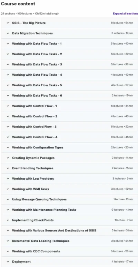Open the Working with Data Flow Tasks - 6 section

pyautogui.click(x=69, y=96)
